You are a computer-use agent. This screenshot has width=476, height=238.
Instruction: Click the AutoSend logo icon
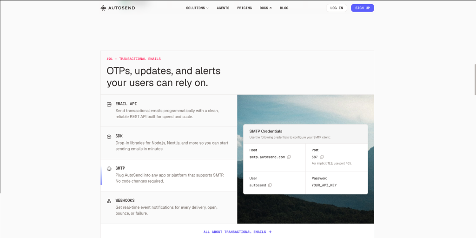click(104, 8)
